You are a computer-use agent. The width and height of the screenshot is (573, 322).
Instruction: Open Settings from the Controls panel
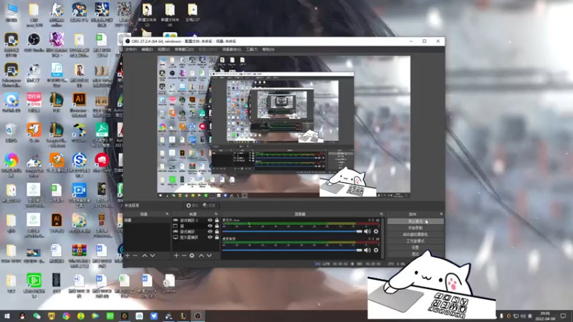415,248
